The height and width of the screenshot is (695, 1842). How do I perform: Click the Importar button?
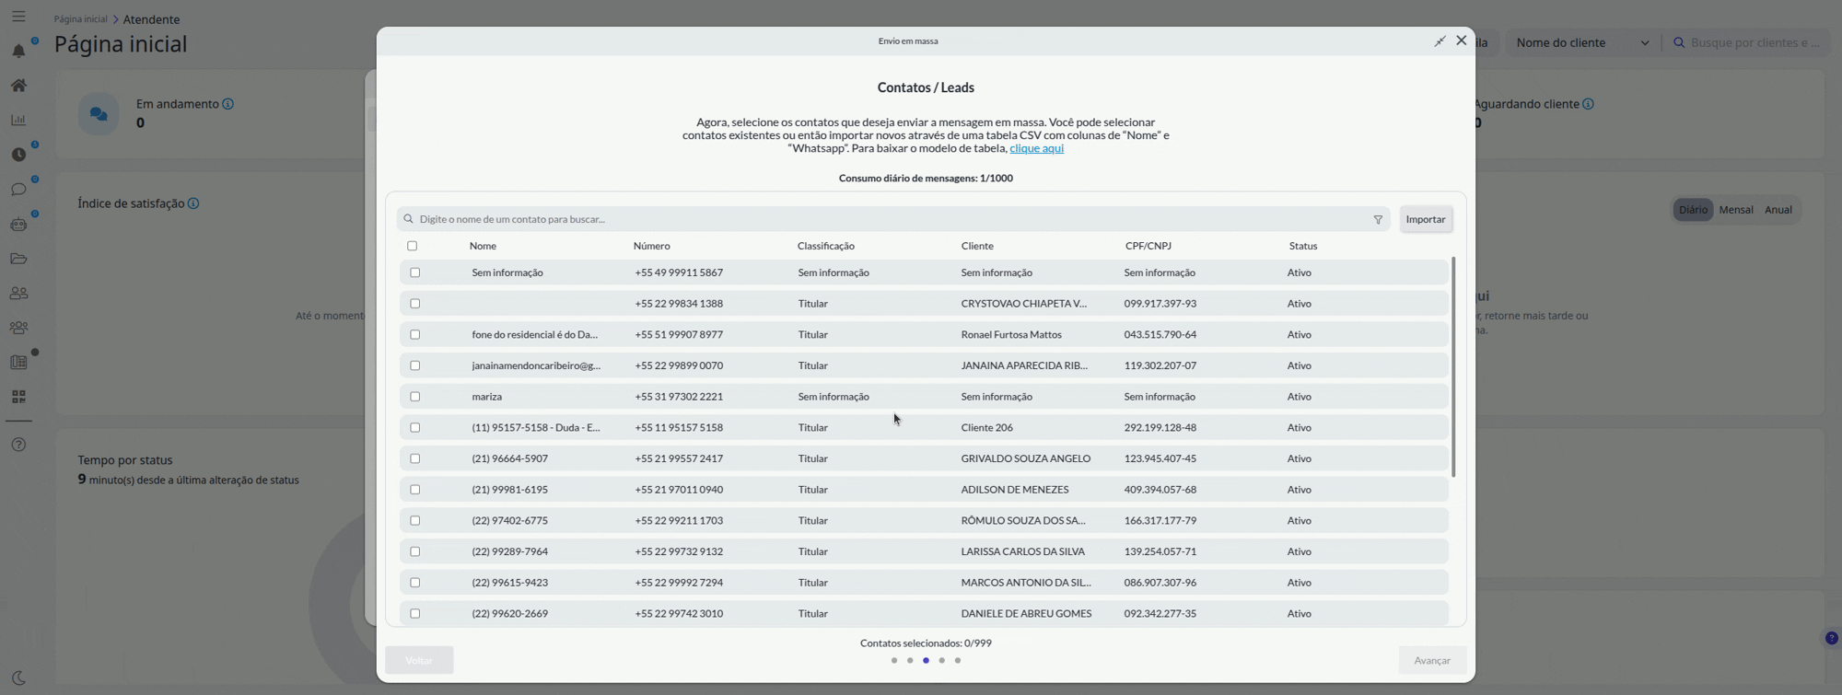click(1426, 219)
